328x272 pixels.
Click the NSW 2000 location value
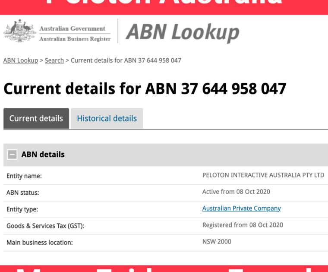(x=217, y=242)
